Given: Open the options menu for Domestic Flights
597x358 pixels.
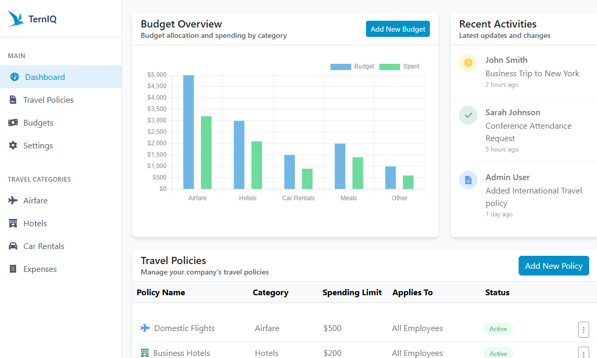Looking at the screenshot, I should click(584, 329).
